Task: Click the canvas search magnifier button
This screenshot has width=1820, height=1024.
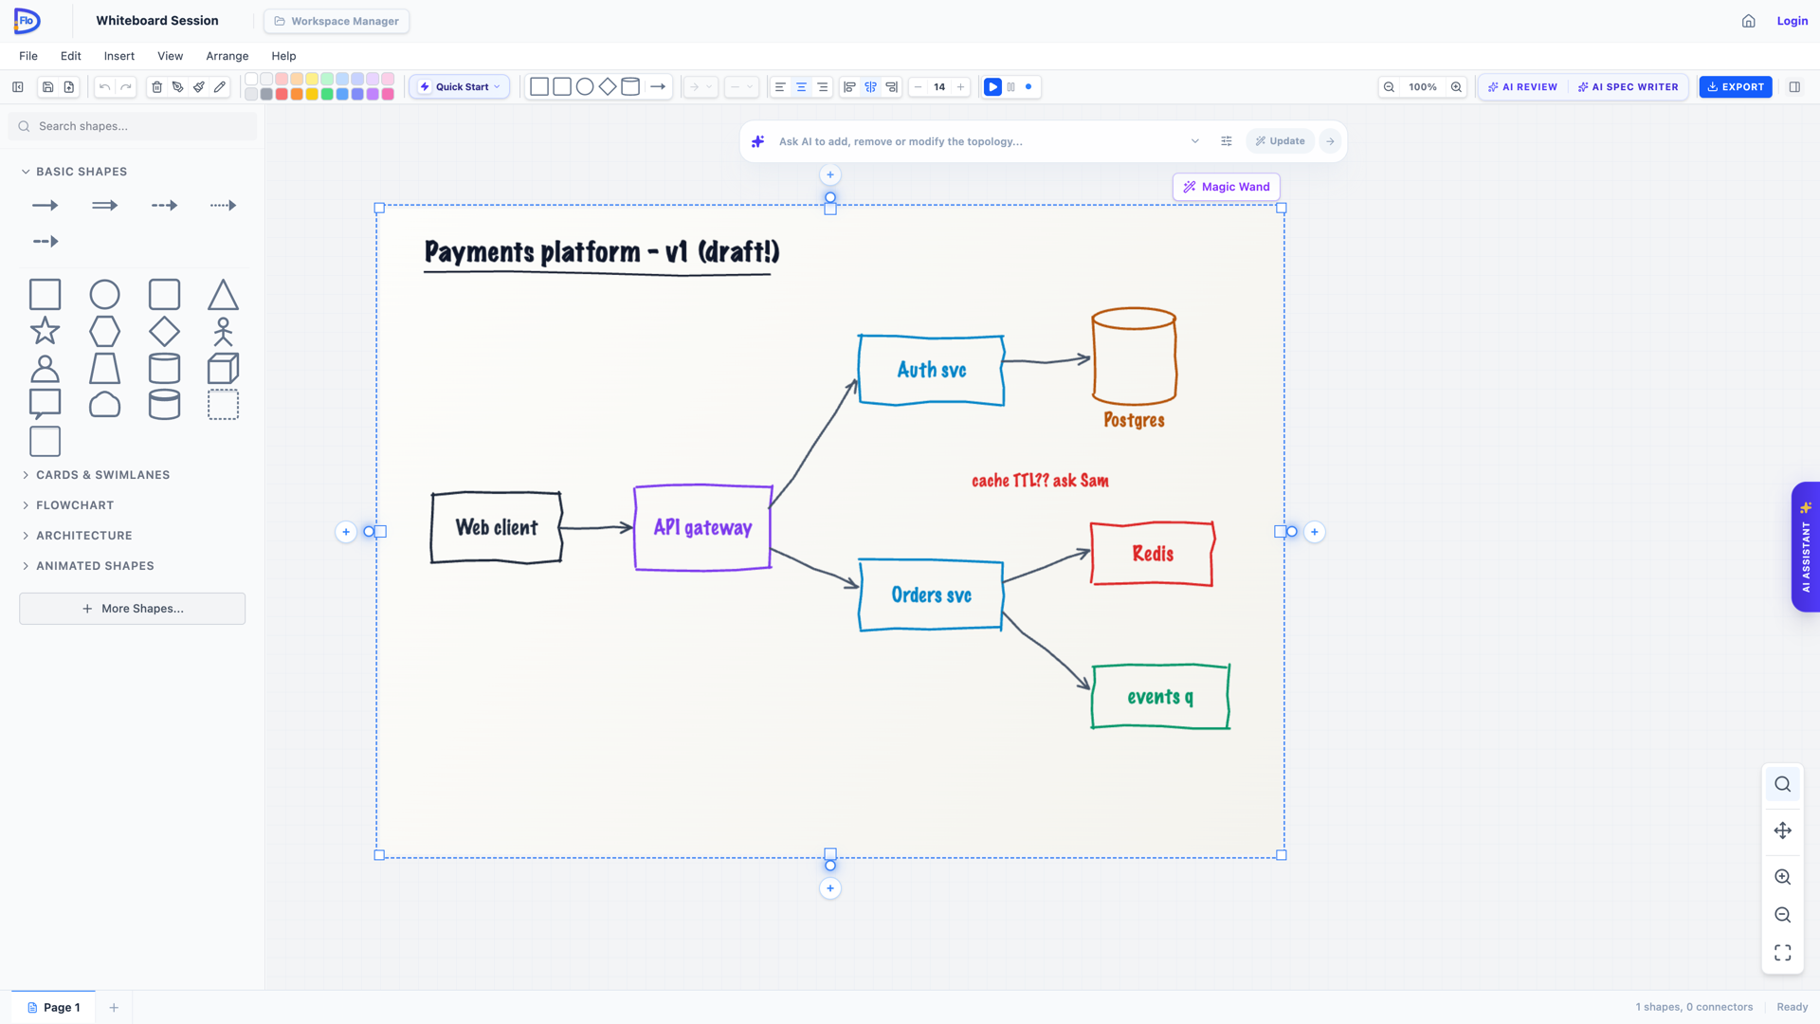Action: tap(1782, 784)
